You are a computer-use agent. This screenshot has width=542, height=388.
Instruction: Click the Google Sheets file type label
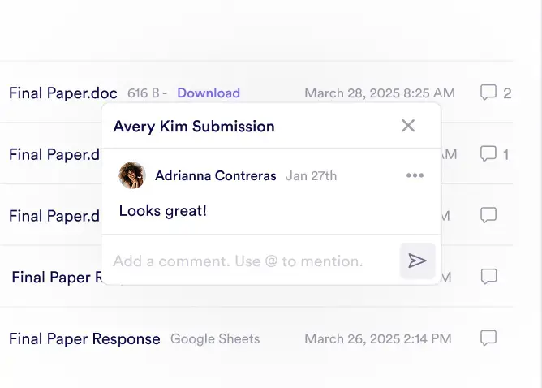tap(215, 338)
